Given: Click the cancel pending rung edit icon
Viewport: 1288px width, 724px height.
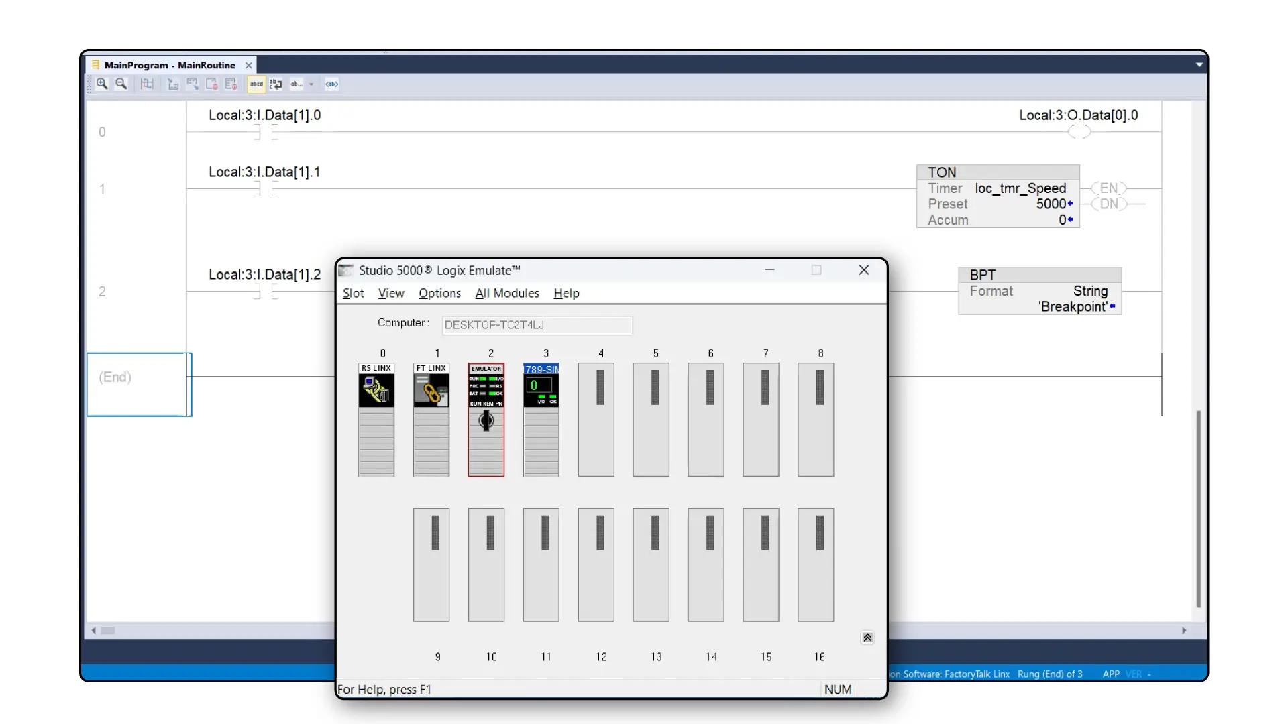Looking at the screenshot, I should (212, 84).
